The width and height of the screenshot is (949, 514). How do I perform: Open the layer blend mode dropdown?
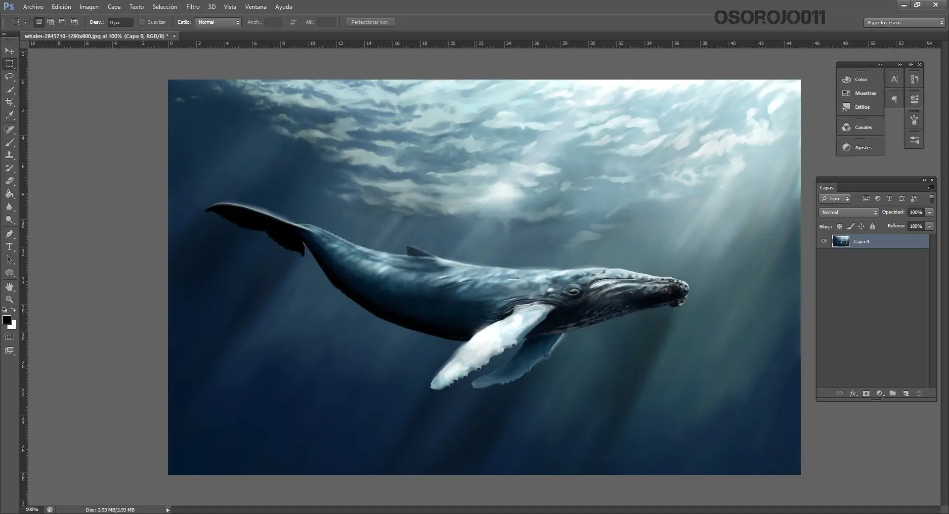click(x=849, y=213)
